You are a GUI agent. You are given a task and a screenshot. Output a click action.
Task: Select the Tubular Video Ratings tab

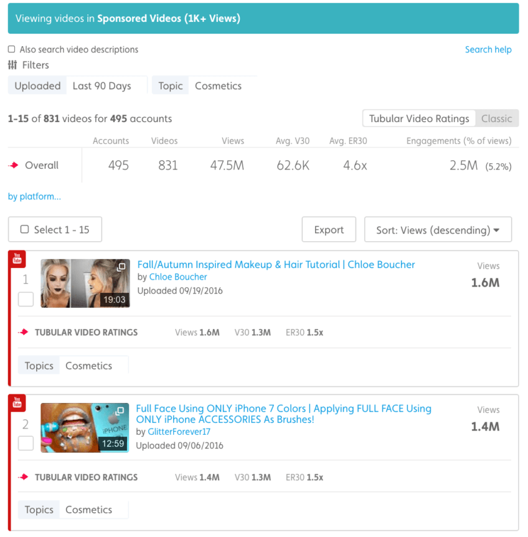click(419, 118)
